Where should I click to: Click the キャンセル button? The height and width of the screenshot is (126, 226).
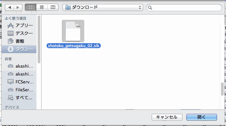click(x=167, y=117)
